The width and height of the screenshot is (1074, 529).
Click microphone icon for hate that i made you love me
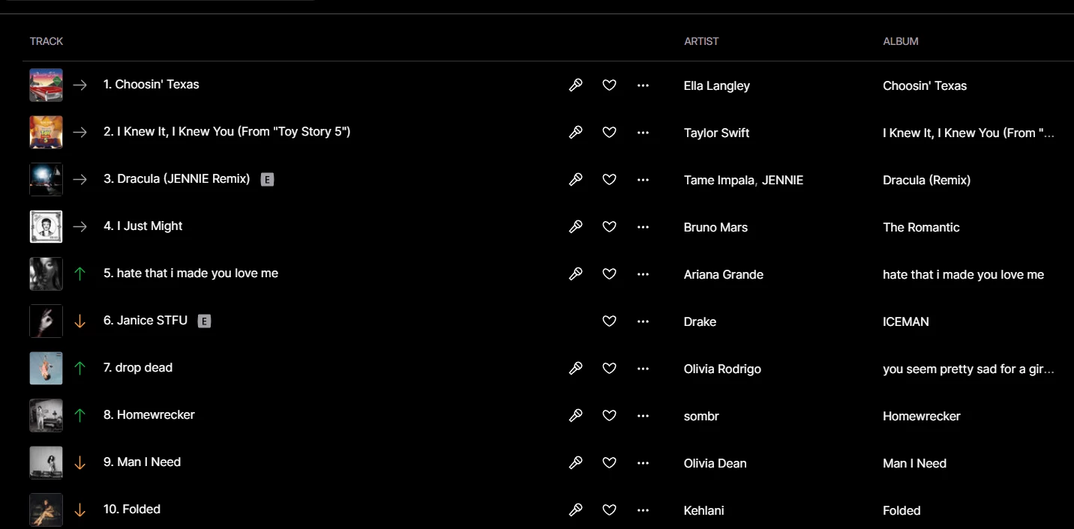575,274
